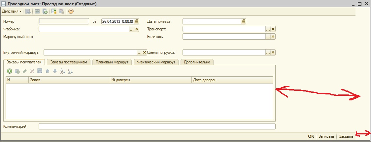Switch to Заказы поставщикам tab
Image resolution: width=371 pixels, height=142 pixels.
(68, 62)
